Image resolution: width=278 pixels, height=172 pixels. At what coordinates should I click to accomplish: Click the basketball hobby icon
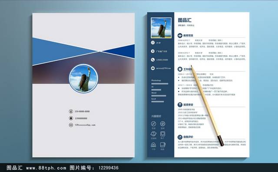[162, 124]
